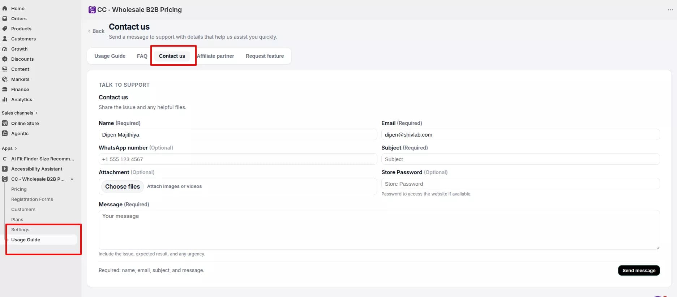This screenshot has width=677, height=297.
Task: Click the textarea resize handle corner
Action: 658,247
